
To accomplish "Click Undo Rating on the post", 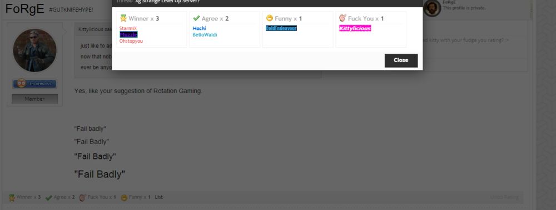I will tap(504, 197).
